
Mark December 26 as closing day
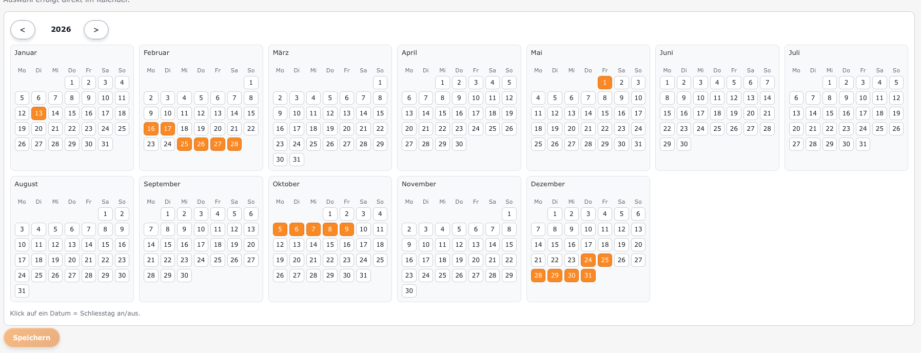tap(621, 260)
